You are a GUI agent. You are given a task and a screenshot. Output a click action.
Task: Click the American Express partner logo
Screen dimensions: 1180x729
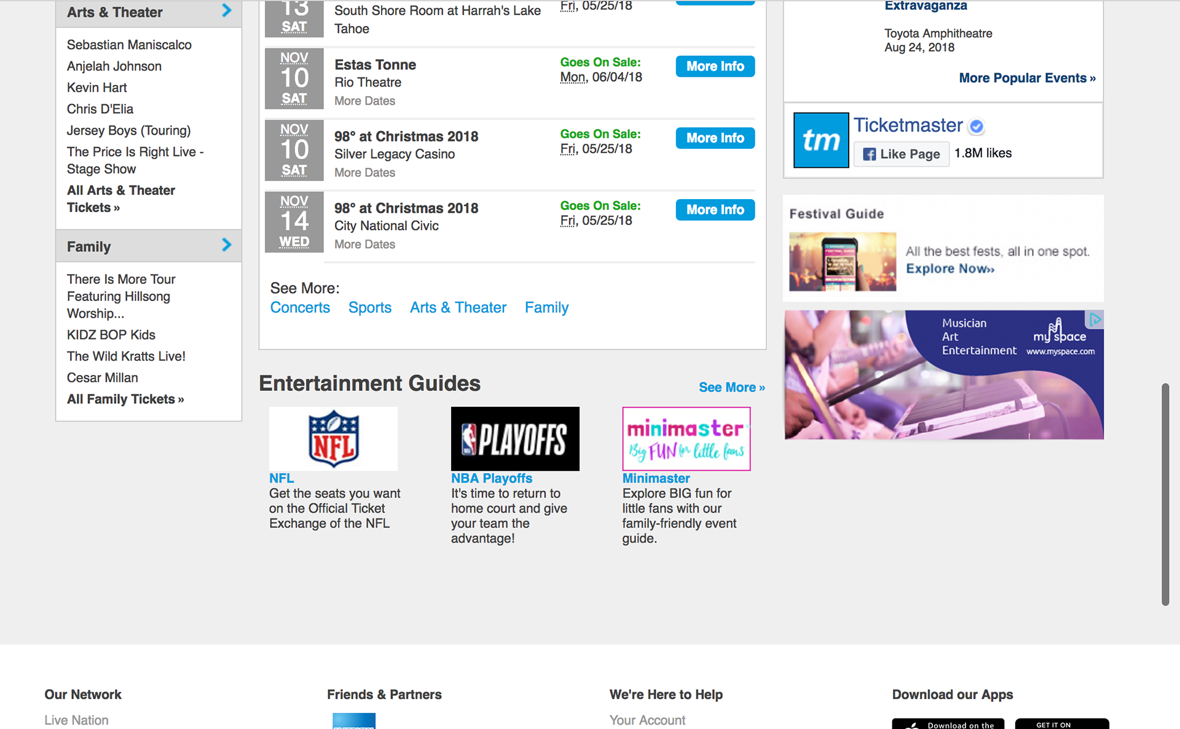(354, 721)
